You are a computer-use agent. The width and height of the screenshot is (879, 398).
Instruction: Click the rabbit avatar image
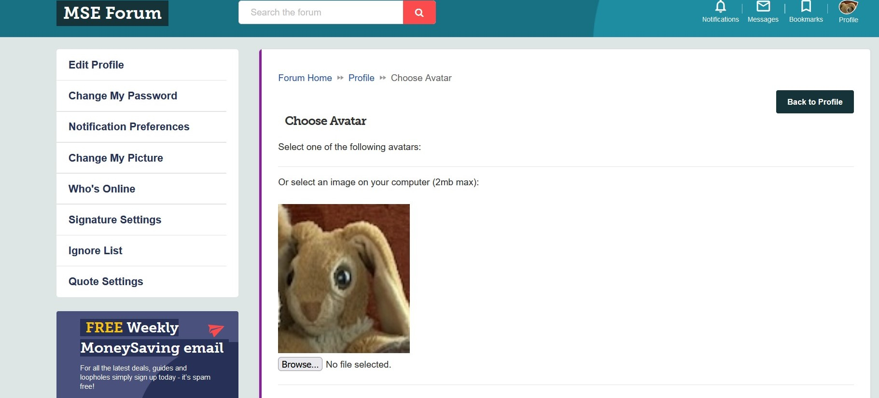pos(344,278)
